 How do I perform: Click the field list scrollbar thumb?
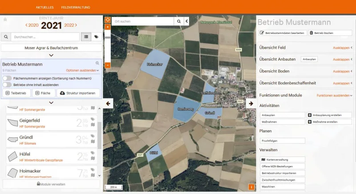[99, 135]
